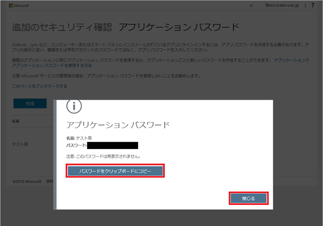
Task: Click the アプリケーション パスワード dialog title
Action: [118, 125]
